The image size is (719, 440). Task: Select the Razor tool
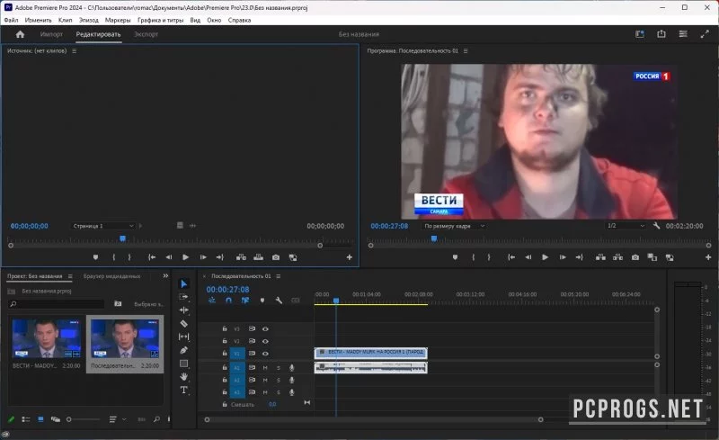pos(183,323)
